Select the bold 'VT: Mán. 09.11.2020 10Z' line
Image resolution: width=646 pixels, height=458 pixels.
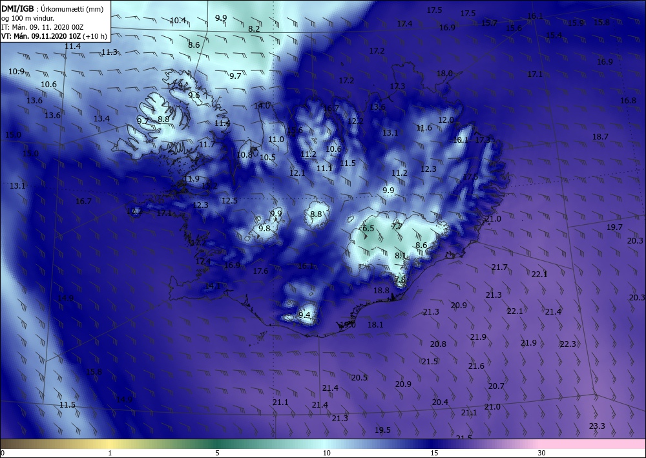click(x=41, y=36)
